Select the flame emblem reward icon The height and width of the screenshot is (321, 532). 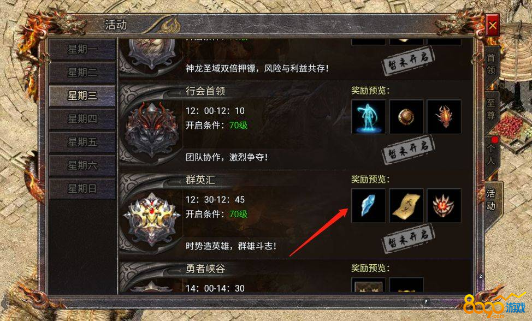click(444, 117)
